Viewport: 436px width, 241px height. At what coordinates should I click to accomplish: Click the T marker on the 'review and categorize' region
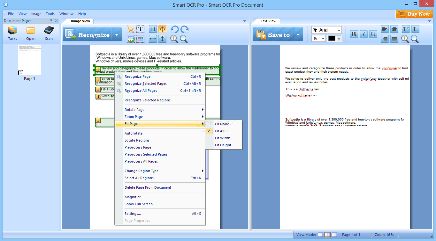click(x=98, y=69)
